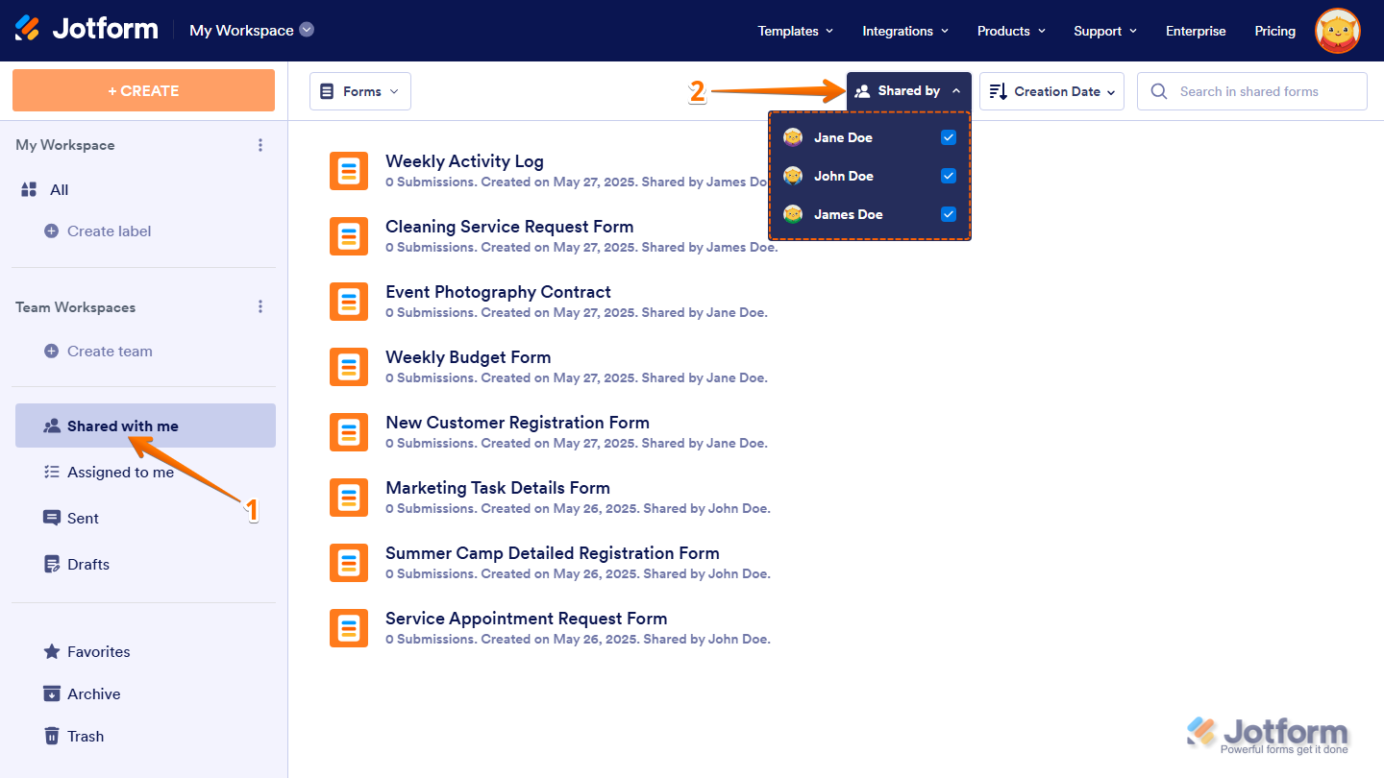Click the Event Photography Contract form icon
The image size is (1384, 778).
pyautogui.click(x=349, y=302)
